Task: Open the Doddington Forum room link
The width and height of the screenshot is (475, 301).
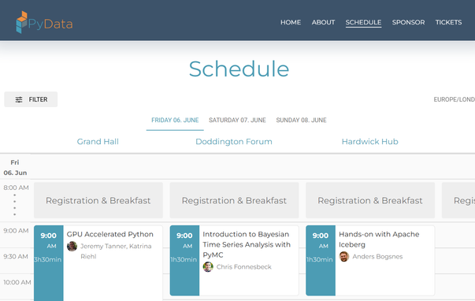Action: click(234, 142)
